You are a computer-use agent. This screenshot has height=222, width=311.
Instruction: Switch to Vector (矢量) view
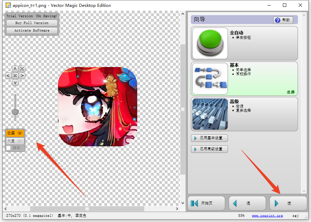pyautogui.click(x=15, y=141)
